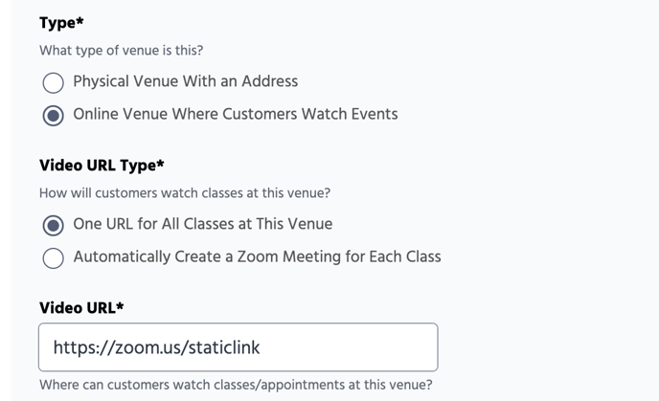The width and height of the screenshot is (659, 401).
Task: Click the Video URL Type* heading
Action: tap(102, 166)
